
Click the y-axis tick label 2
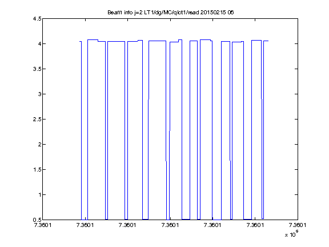point(39,144)
